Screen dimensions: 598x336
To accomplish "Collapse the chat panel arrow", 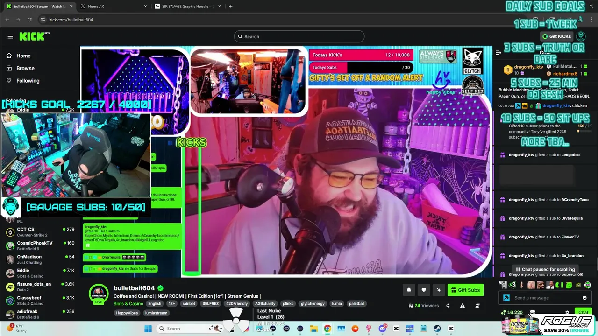I will 498,53.
